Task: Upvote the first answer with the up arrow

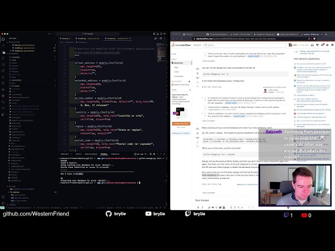Action: (197, 69)
